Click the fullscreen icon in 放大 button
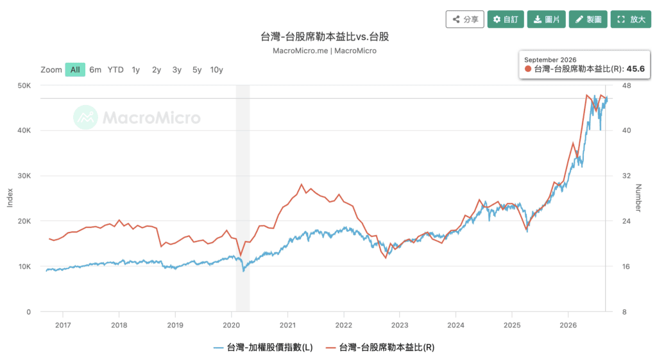This screenshot has height=362, width=657. [621, 19]
